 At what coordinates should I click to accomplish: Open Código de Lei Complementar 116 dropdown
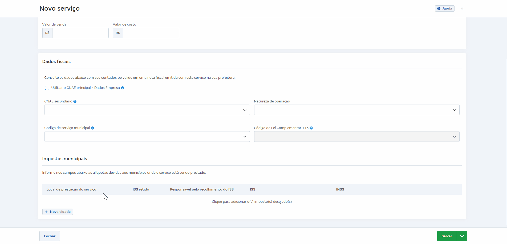pyautogui.click(x=356, y=137)
